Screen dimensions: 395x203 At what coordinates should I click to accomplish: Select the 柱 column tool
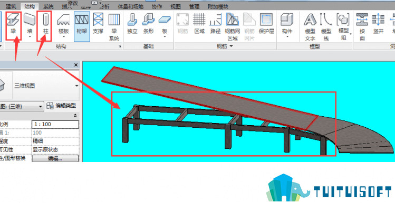(x=45, y=26)
